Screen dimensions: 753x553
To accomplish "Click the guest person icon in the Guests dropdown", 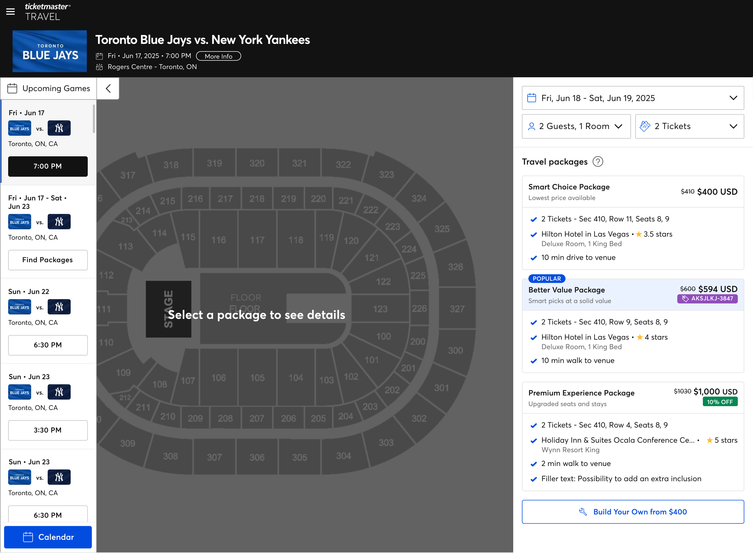I will point(531,126).
